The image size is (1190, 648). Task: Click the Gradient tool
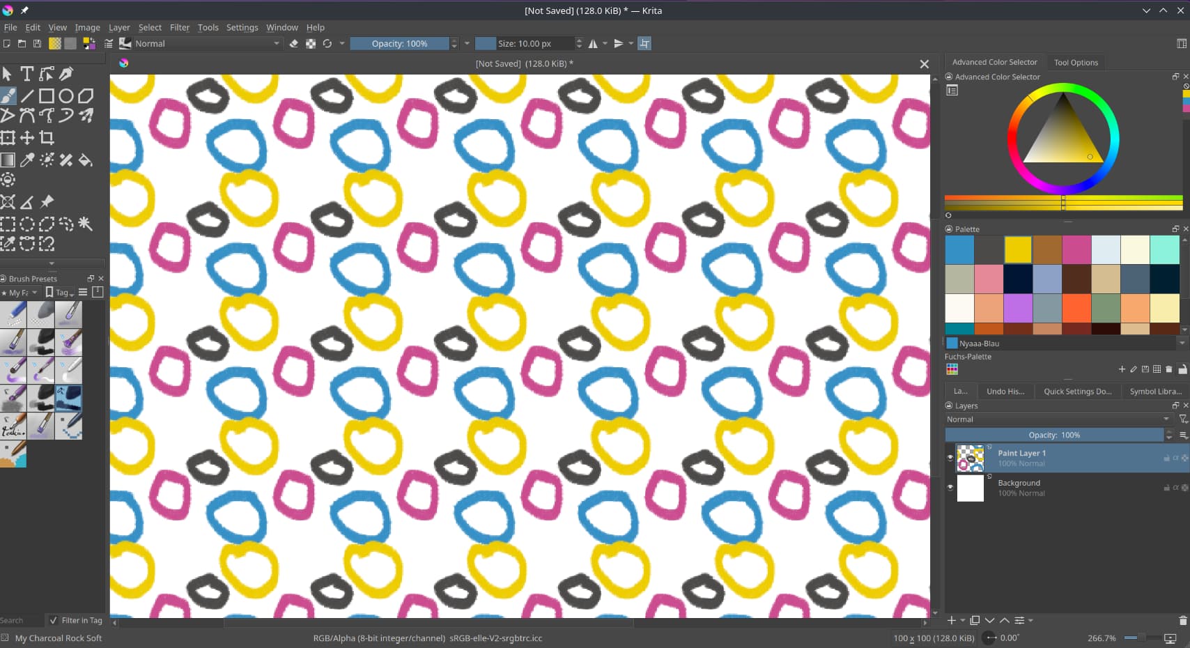(x=8, y=160)
